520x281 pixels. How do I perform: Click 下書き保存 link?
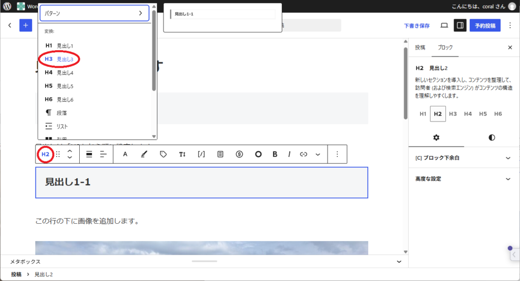[416, 26]
